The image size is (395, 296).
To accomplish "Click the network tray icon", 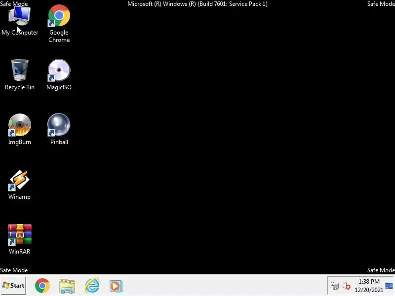I will [x=335, y=286].
